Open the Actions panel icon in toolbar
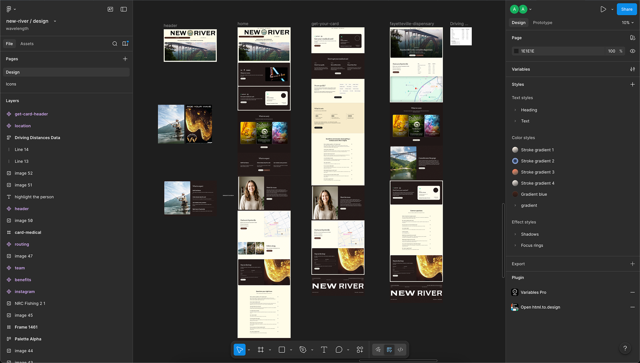Image resolution: width=640 pixels, height=363 pixels. 360,350
